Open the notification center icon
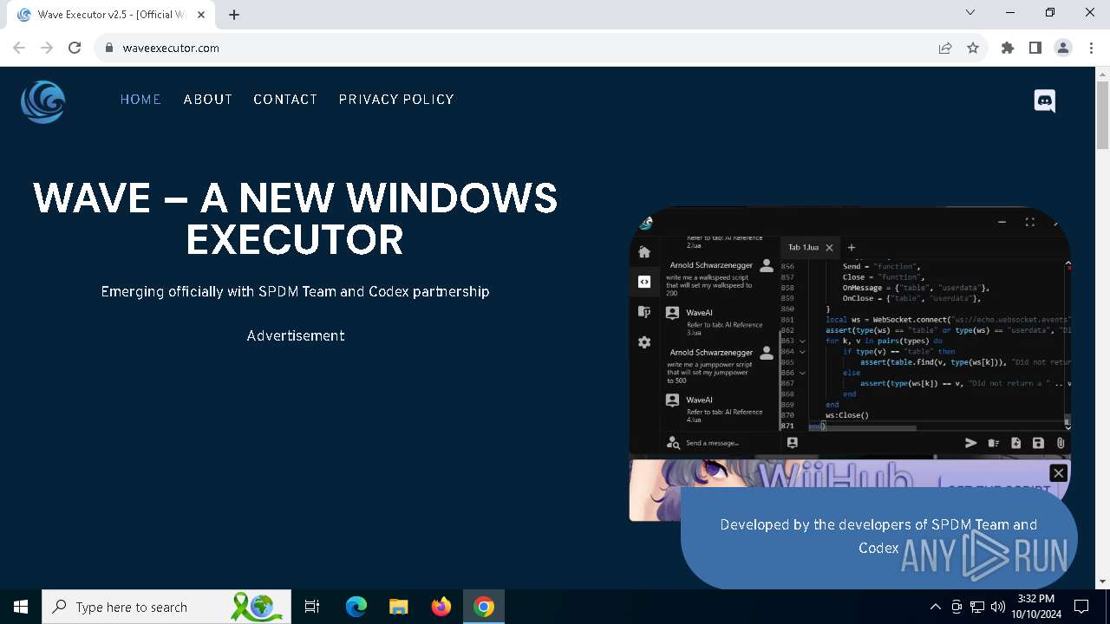1110x624 pixels. click(1081, 607)
